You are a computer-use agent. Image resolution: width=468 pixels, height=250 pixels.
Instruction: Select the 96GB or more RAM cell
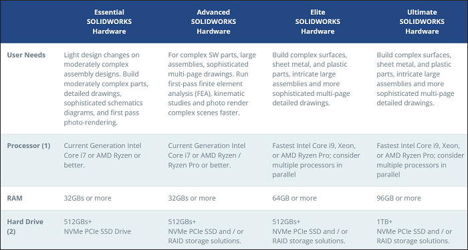click(398, 198)
